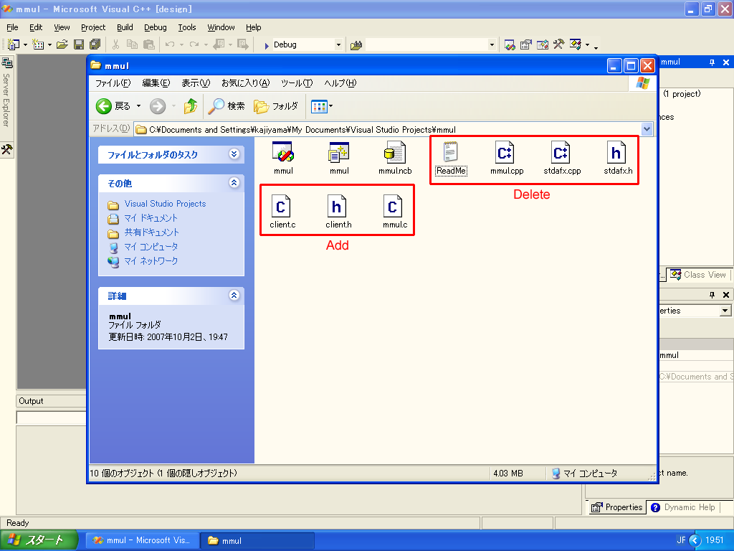Image resolution: width=734 pixels, height=551 pixels.
Task: Open the ファイル(F) menu in Explorer
Action: pyautogui.click(x=113, y=83)
